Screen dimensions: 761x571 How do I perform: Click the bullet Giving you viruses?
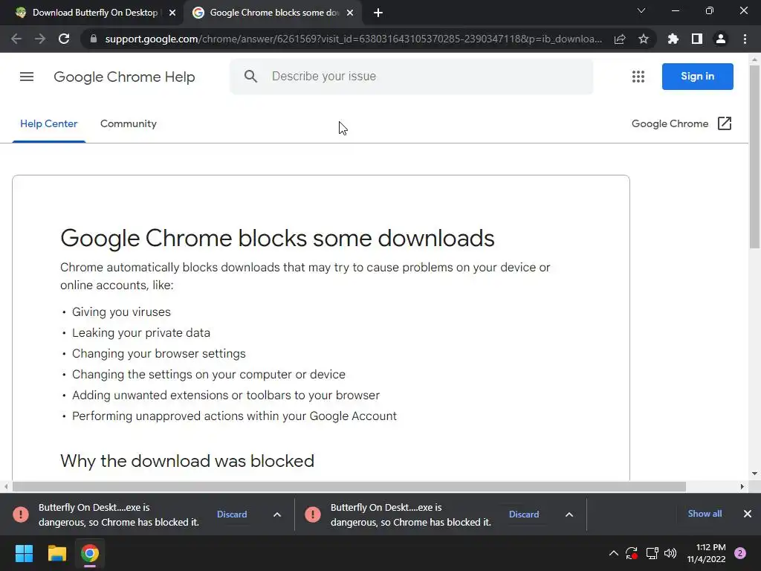click(x=121, y=312)
